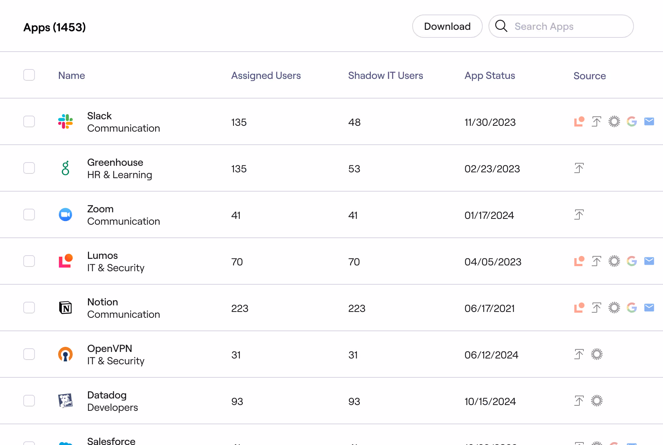
Task: Click the Lumos source icon in Slack row
Action: point(579,121)
